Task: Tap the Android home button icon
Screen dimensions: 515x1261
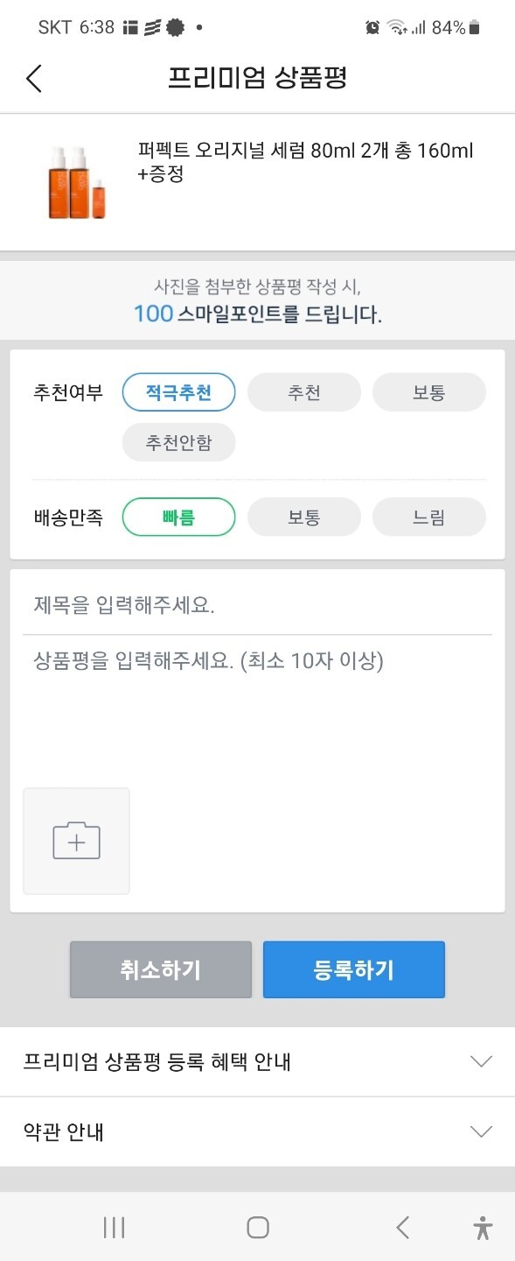Action: click(257, 1228)
